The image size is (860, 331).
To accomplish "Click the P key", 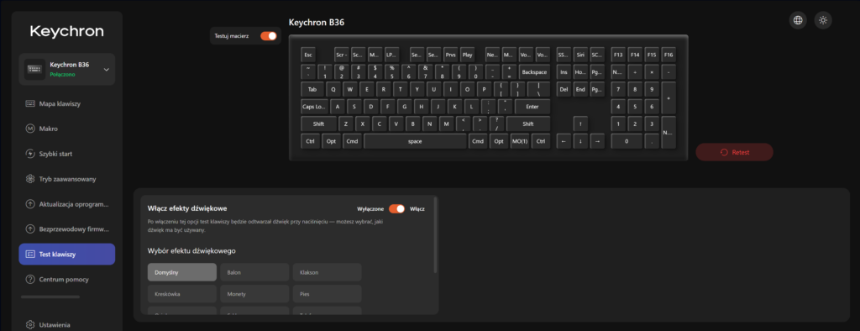I will [x=484, y=89].
